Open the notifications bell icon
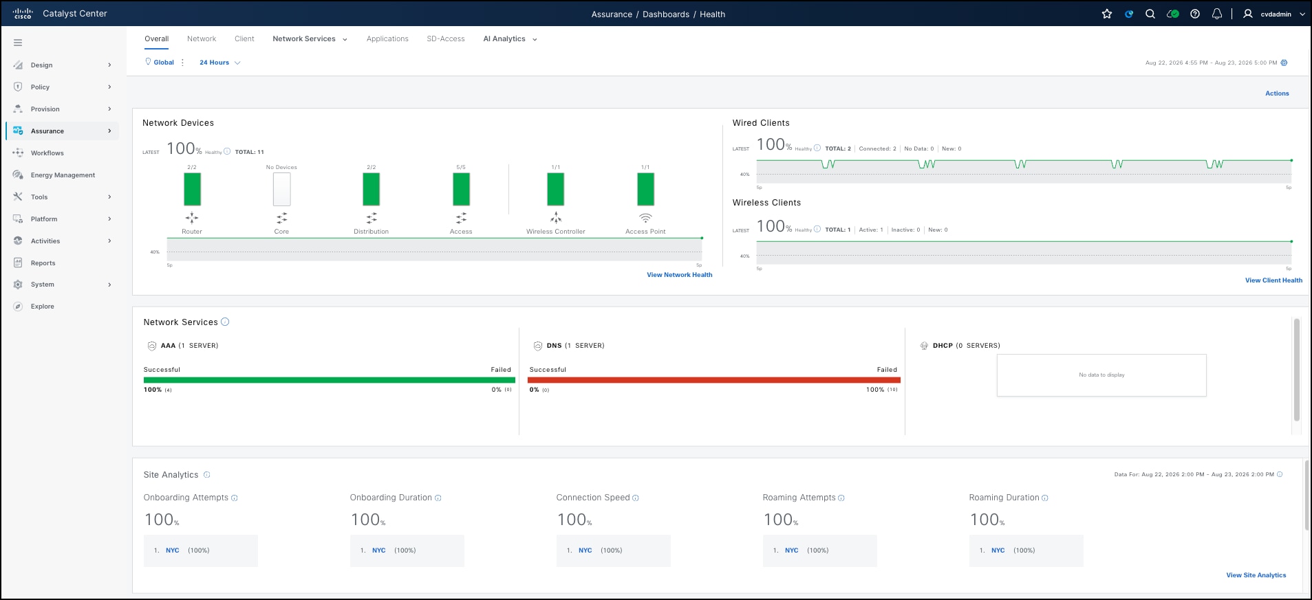 click(x=1217, y=14)
